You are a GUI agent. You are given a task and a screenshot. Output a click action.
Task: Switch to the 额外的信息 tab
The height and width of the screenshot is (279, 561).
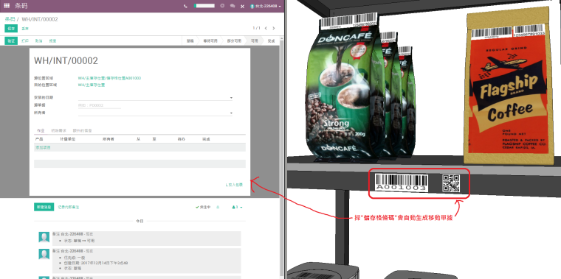pyautogui.click(x=83, y=130)
